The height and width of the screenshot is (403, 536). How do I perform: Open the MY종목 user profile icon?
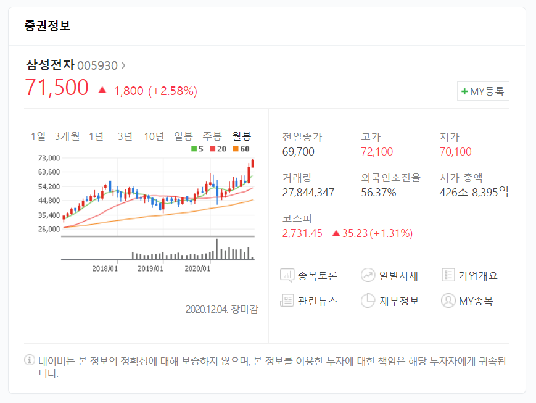pyautogui.click(x=448, y=301)
